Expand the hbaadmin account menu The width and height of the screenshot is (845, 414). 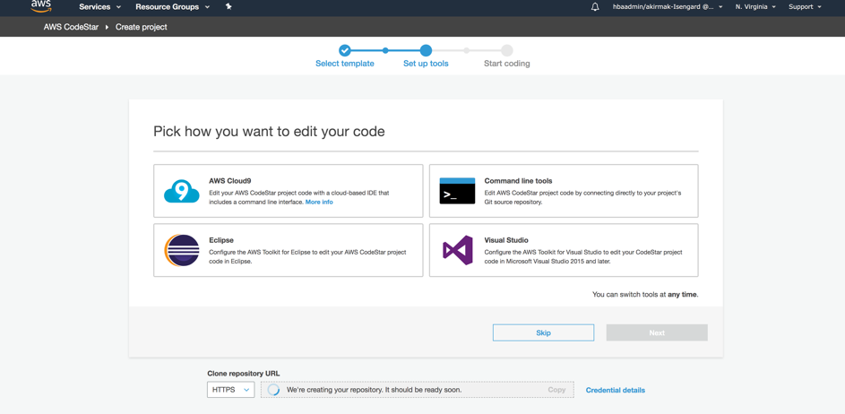[x=668, y=7]
